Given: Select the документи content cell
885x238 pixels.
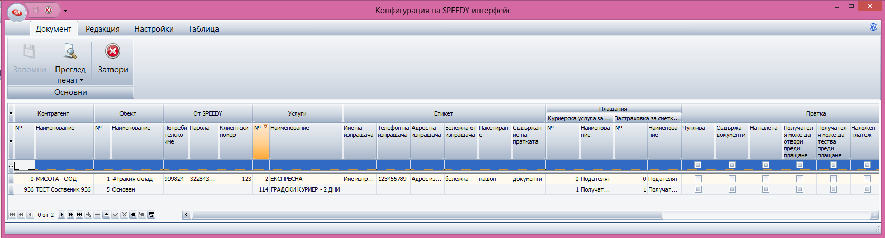Looking at the screenshot, I should [529, 179].
